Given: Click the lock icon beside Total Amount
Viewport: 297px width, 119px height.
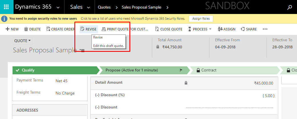Looking at the screenshot, I should (158, 47).
